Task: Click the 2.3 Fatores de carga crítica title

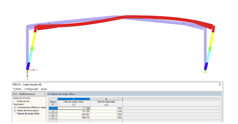Action: pyautogui.click(x=61, y=94)
